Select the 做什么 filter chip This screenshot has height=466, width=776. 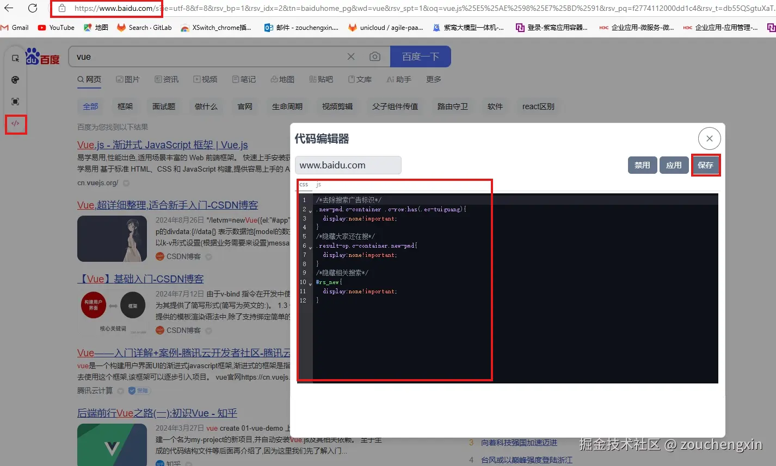206,106
